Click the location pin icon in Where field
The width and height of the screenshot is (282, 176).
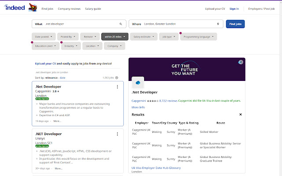coord(218,24)
